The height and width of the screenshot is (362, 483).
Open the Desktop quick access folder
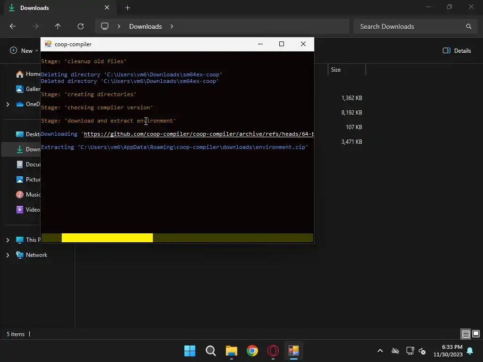tap(28, 134)
